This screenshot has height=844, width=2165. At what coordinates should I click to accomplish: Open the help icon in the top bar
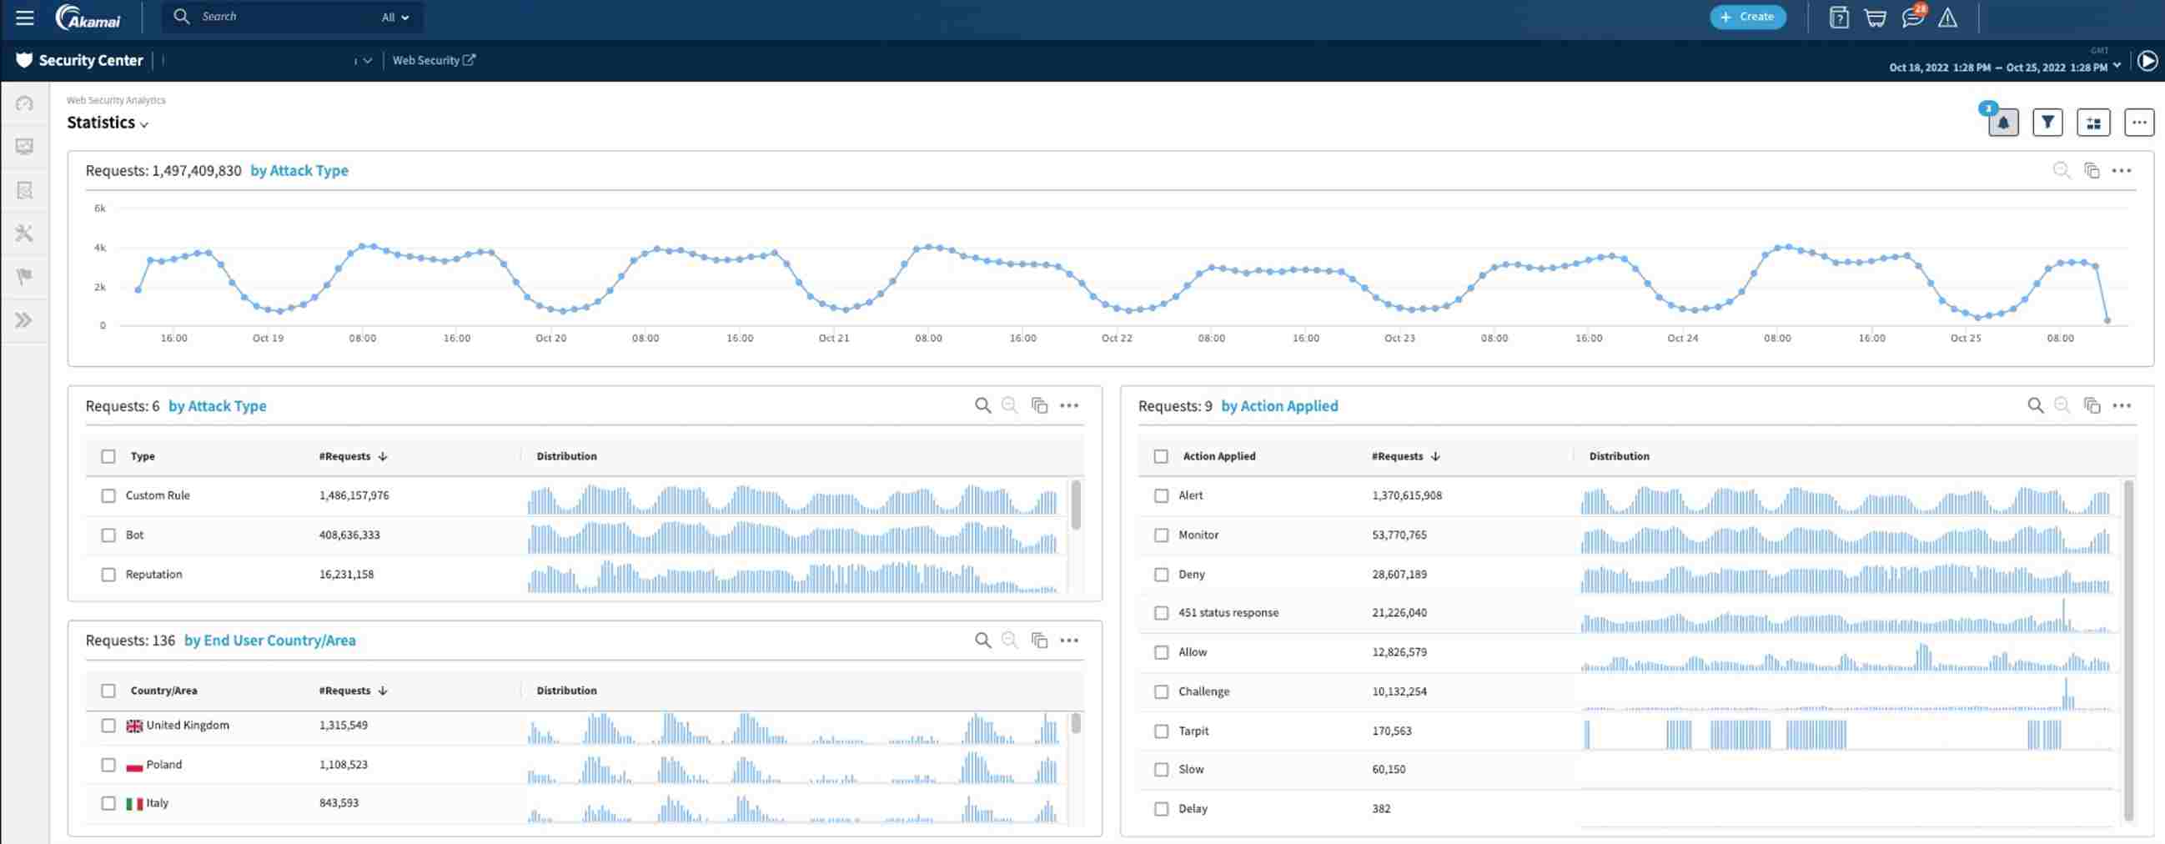1839,17
